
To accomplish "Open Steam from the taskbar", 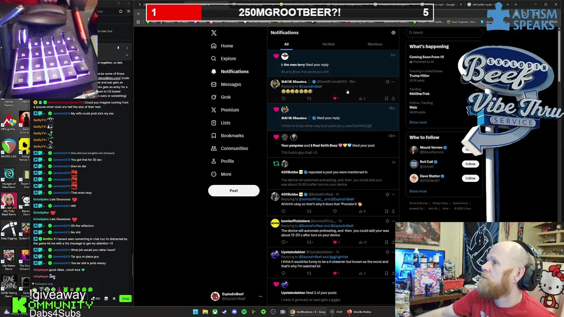I will 225,312.
